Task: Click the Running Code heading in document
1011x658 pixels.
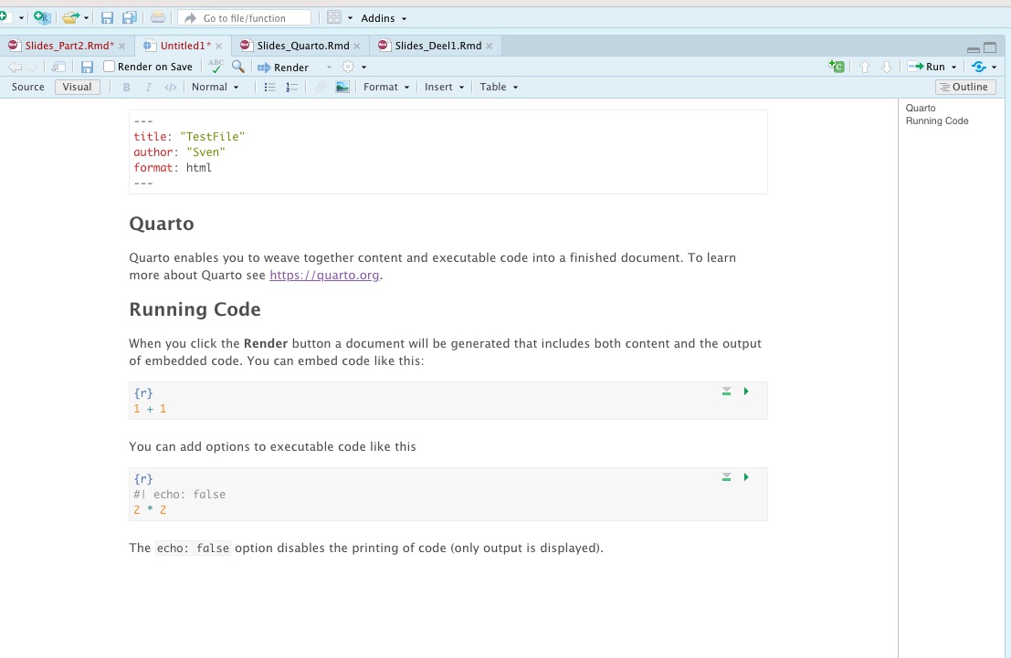Action: pos(195,309)
